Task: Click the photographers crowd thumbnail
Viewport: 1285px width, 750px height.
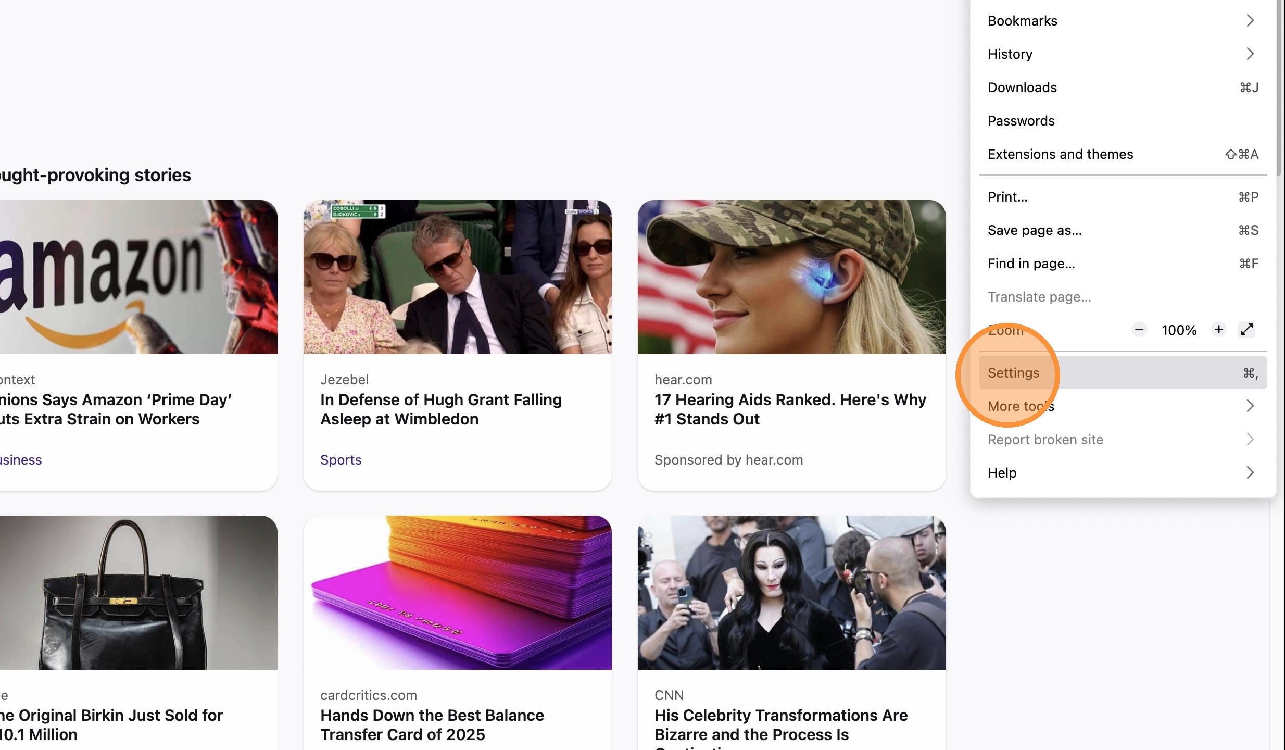Action: click(x=792, y=593)
